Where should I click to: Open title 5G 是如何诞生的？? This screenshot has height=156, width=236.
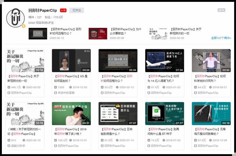coord(71,78)
